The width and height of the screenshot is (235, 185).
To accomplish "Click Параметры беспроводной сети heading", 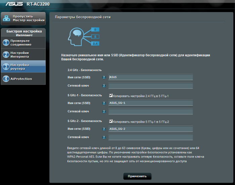I will [83, 17].
